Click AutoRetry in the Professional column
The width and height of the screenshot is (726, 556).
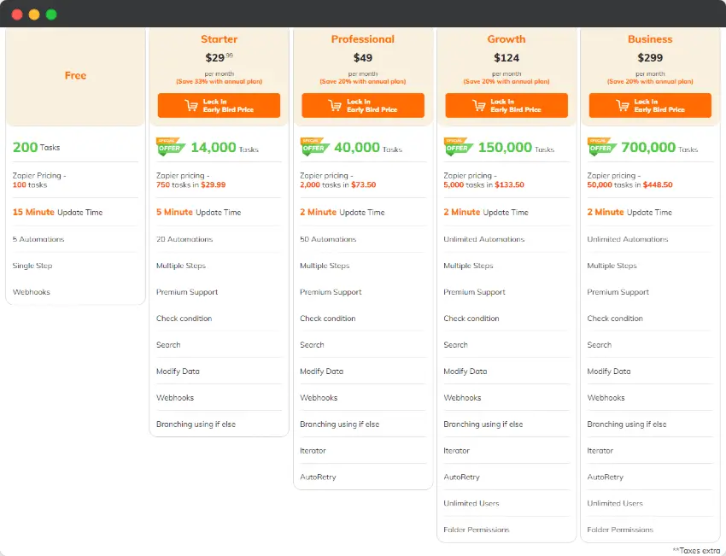pyautogui.click(x=318, y=477)
